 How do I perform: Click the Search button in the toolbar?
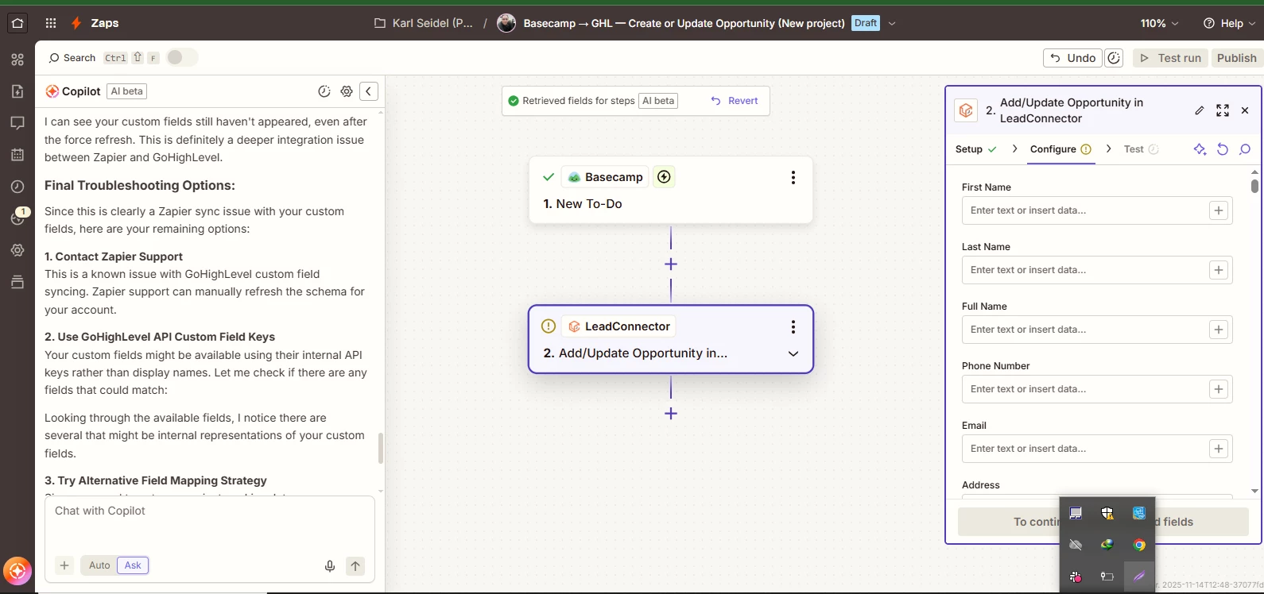tap(72, 58)
